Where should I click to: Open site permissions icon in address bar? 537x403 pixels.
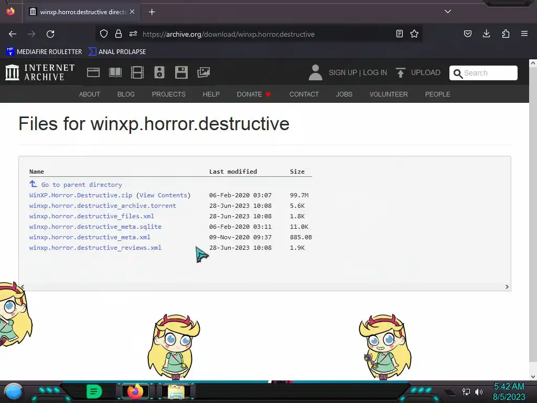coord(133,34)
